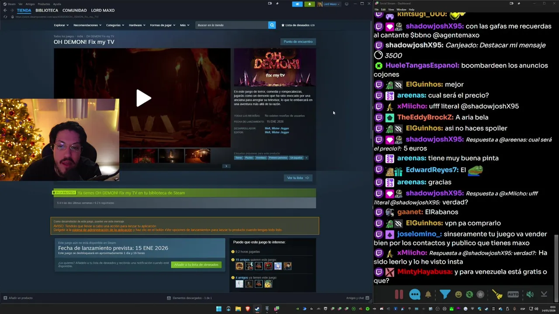The image size is (559, 314).
Task: Open the View menu in Social Stream
Action: [x=391, y=9]
